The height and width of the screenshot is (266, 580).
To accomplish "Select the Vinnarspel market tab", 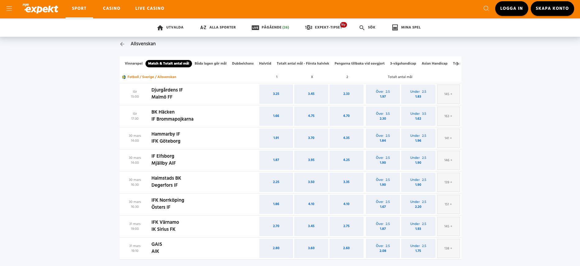I will tap(134, 64).
